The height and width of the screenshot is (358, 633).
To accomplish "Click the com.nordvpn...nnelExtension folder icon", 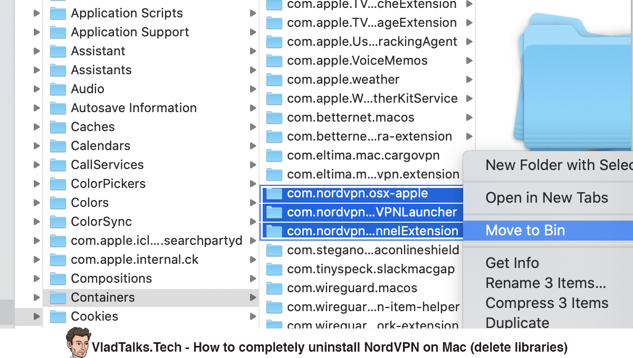I will tap(274, 231).
